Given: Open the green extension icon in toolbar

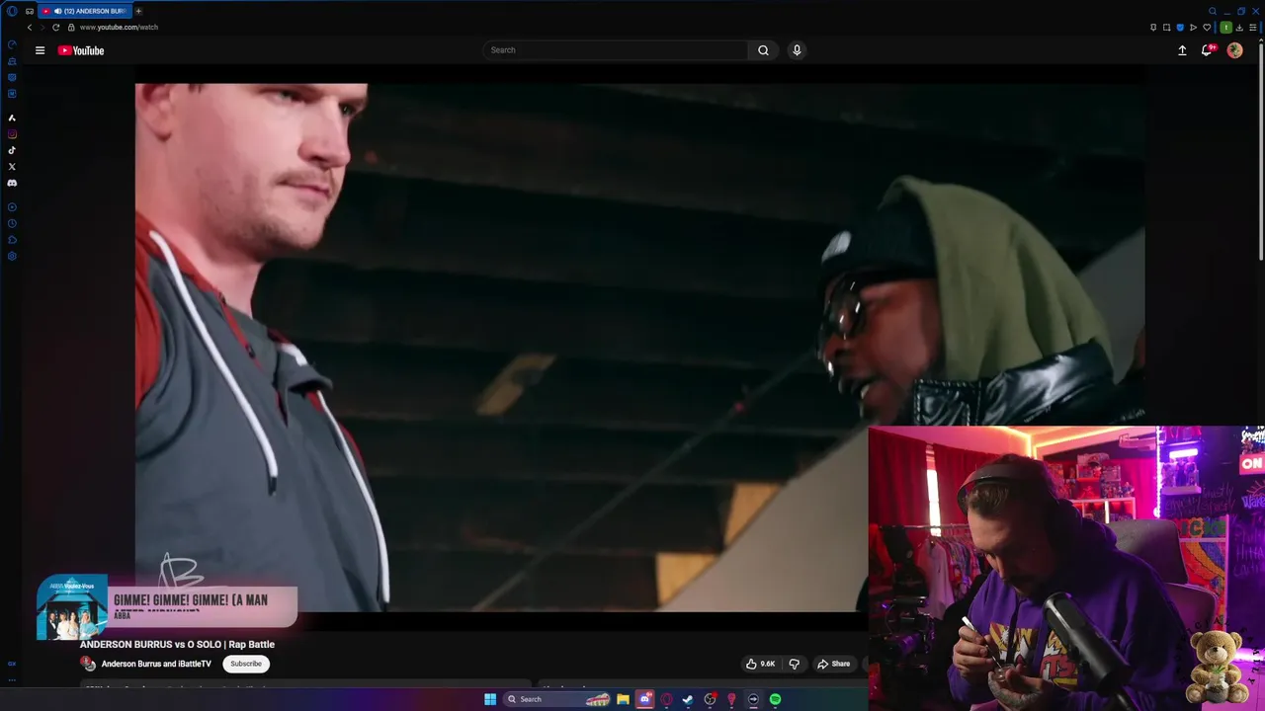Looking at the screenshot, I should click(x=1225, y=27).
